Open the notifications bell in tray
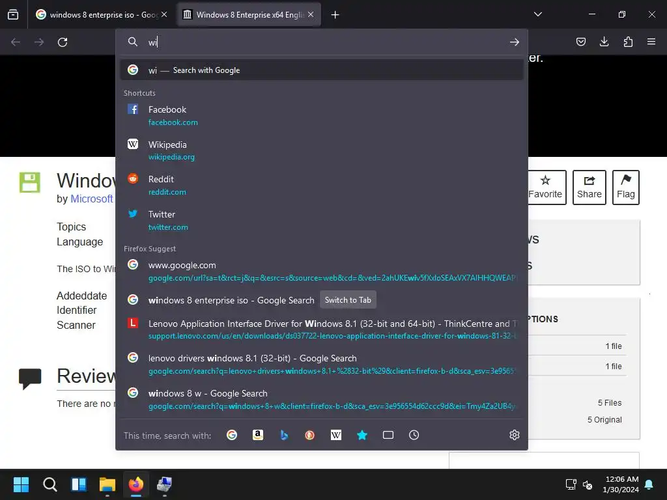The height and width of the screenshot is (500, 667). tap(649, 484)
